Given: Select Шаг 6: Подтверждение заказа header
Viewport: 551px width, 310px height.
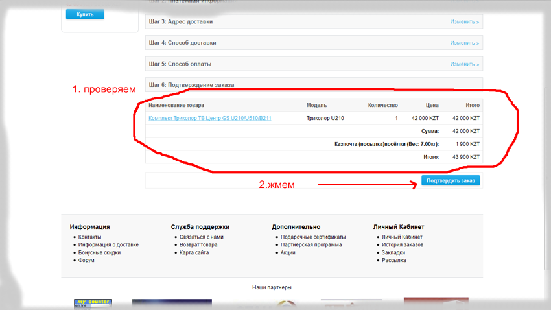Looking at the screenshot, I should tap(314, 85).
